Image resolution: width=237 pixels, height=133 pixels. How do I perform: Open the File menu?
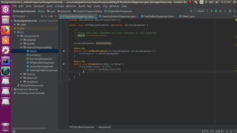point(14,6)
